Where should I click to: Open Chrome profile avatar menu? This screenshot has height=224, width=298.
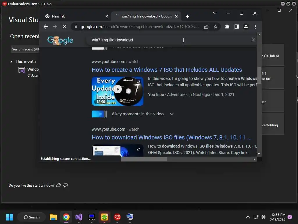coord(246,27)
